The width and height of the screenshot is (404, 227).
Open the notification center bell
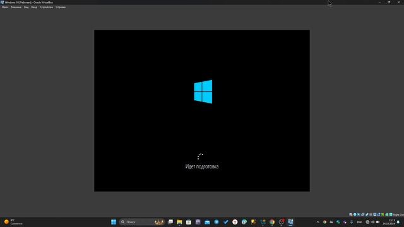pyautogui.click(x=398, y=222)
